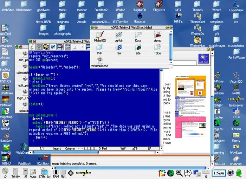
Task: Select the twinmailsend Perl script
Action: point(100,62)
